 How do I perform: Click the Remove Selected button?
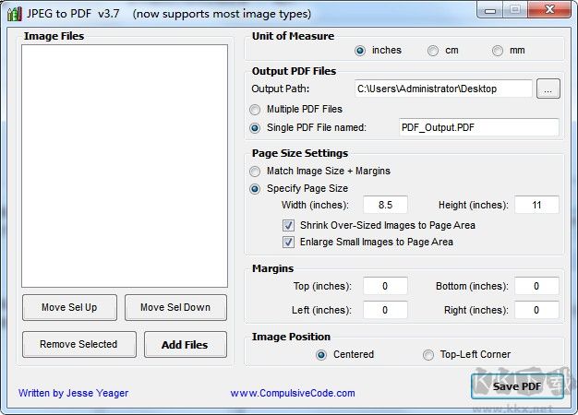click(x=79, y=344)
